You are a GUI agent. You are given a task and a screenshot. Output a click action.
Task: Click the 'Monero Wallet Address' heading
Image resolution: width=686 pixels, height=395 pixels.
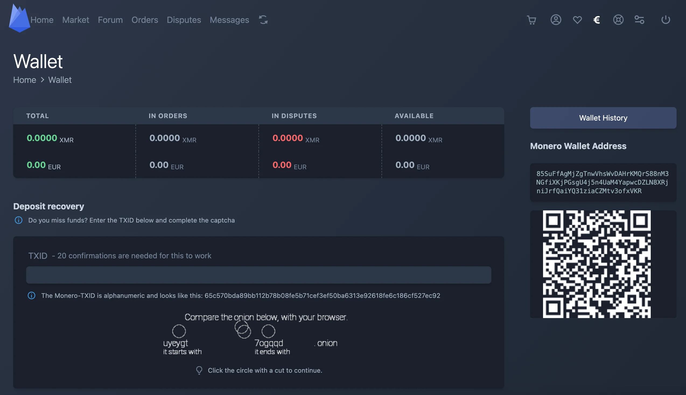click(578, 146)
